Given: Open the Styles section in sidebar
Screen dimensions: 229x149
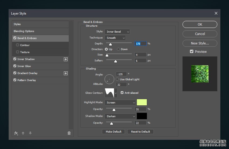Looking at the screenshot, I should pyautogui.click(x=40, y=24).
